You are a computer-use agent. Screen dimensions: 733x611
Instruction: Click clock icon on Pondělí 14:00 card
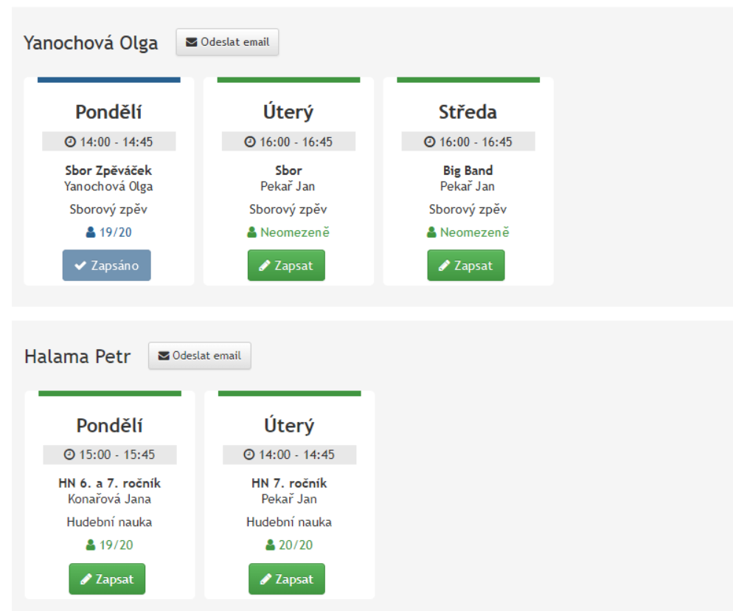click(71, 142)
